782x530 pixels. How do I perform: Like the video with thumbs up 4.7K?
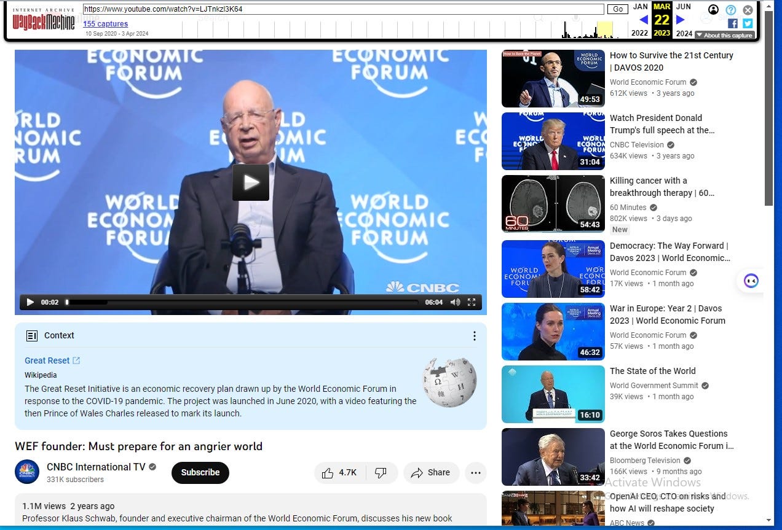pos(340,473)
